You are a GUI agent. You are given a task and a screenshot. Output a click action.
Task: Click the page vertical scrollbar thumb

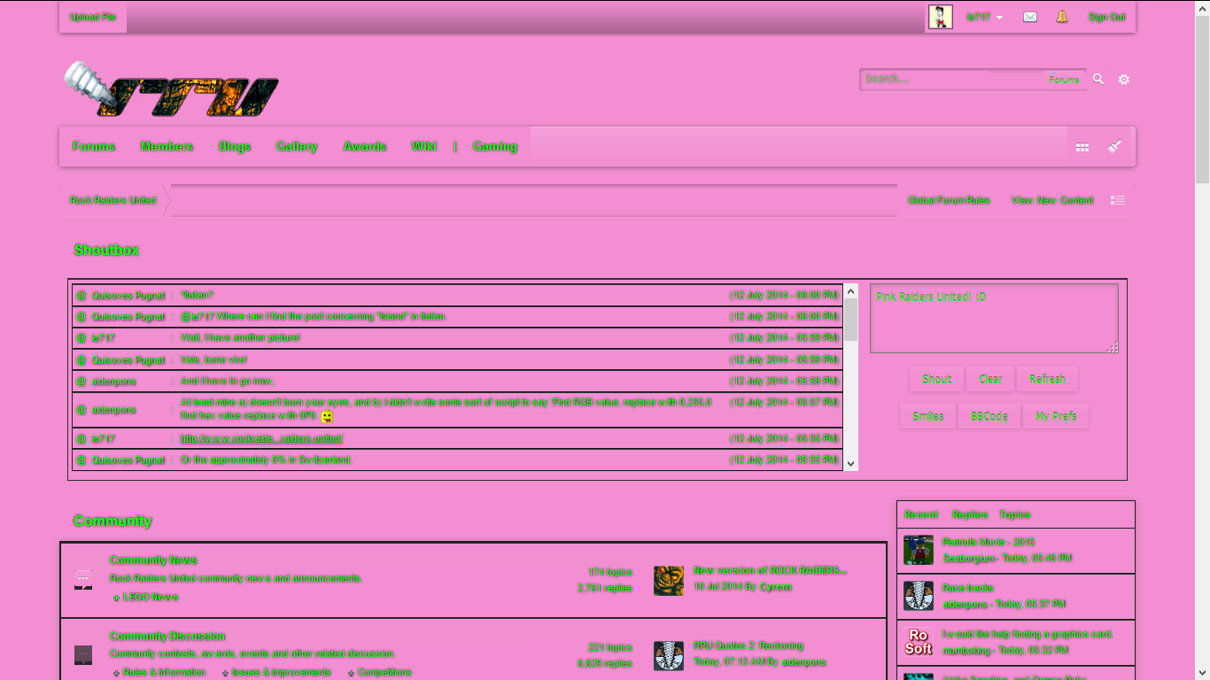[x=1202, y=97]
